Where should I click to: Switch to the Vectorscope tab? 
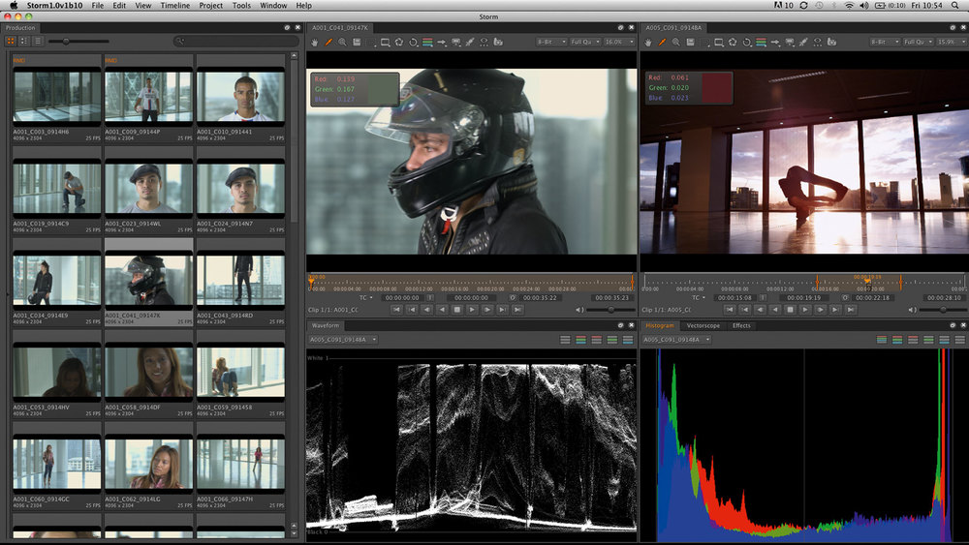tap(703, 325)
